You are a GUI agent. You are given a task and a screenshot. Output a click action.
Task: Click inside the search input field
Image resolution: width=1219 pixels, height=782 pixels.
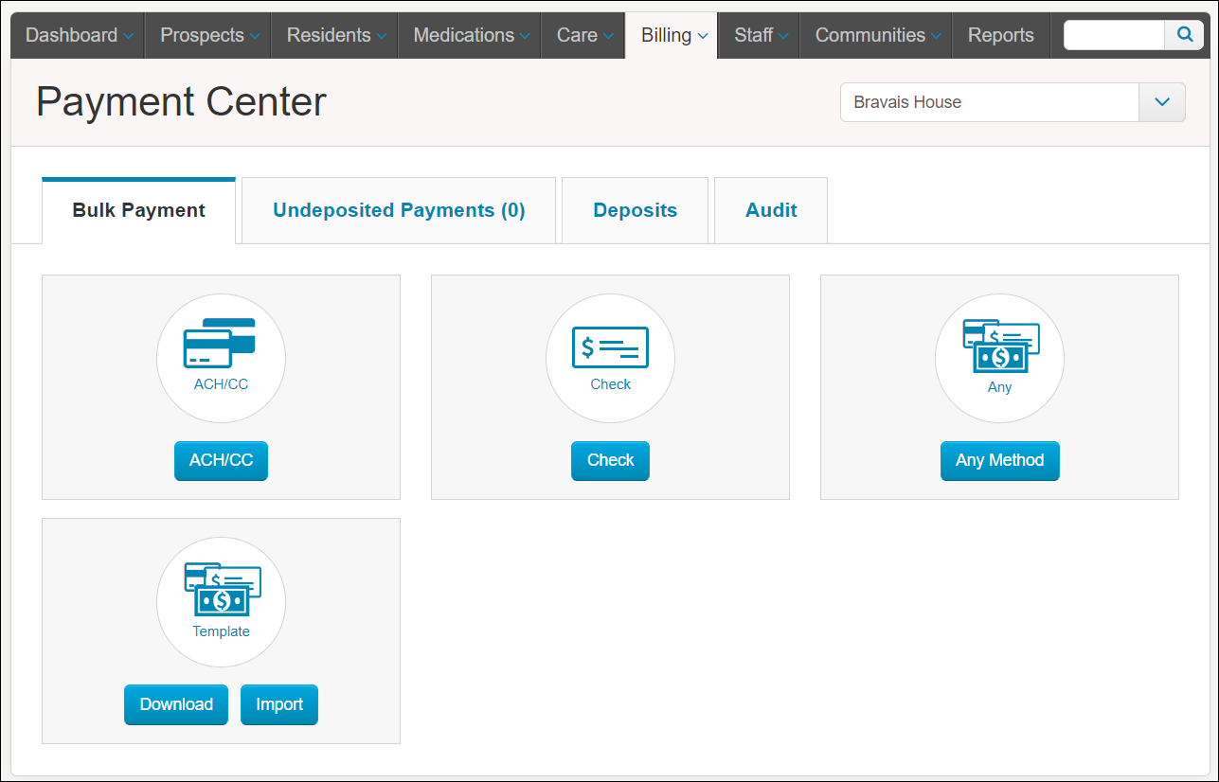[1114, 34]
